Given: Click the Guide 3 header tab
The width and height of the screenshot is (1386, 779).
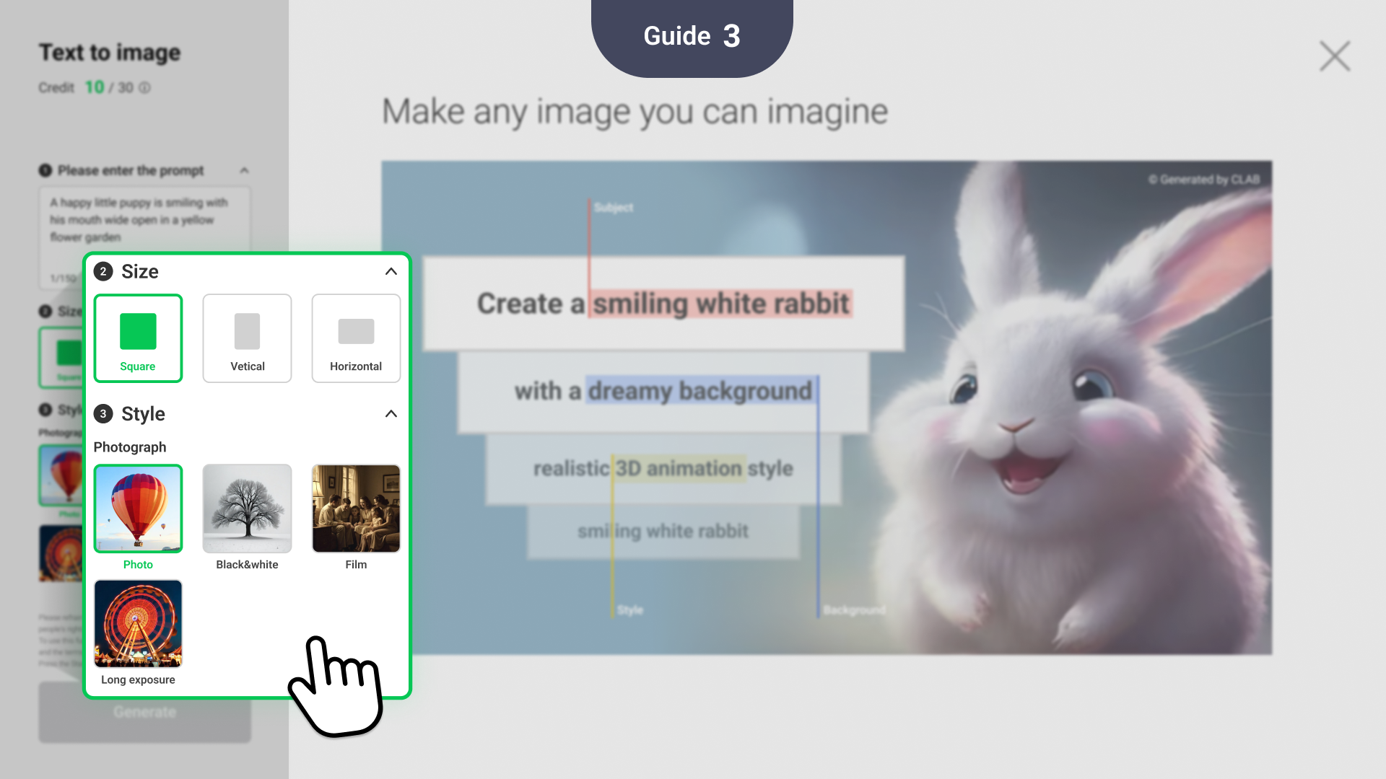Looking at the screenshot, I should (x=692, y=36).
